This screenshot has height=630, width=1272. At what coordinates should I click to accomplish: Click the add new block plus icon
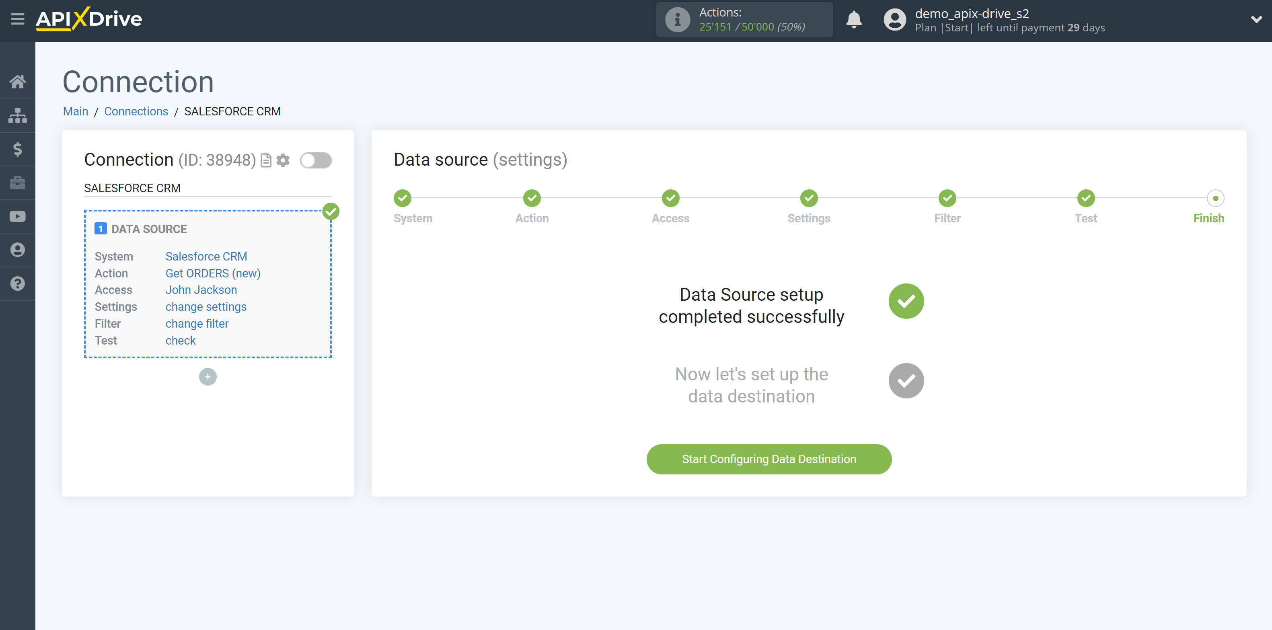tap(208, 376)
